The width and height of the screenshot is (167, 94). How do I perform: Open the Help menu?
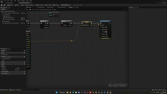coord(31,1)
